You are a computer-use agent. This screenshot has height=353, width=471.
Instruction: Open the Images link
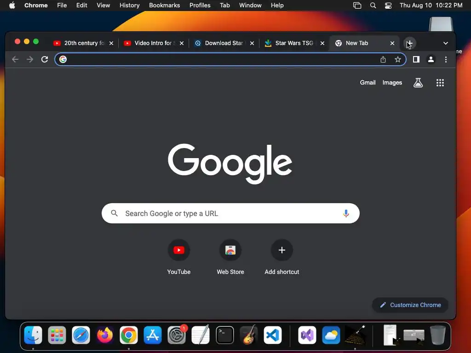click(x=392, y=83)
